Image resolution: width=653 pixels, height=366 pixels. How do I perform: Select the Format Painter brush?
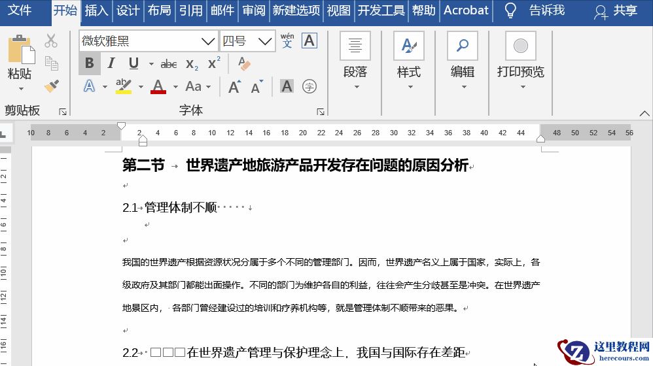click(x=52, y=86)
